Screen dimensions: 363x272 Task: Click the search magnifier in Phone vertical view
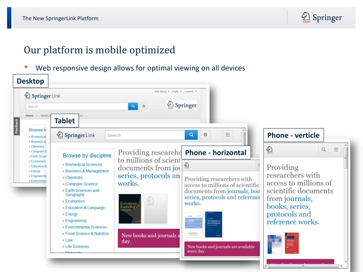[x=324, y=150]
